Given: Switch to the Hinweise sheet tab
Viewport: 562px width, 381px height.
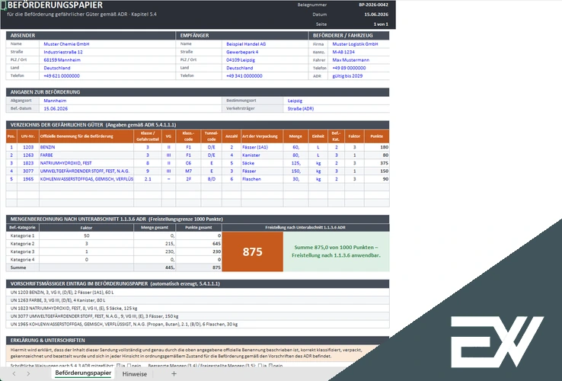Looking at the screenshot, I should pos(134,374).
